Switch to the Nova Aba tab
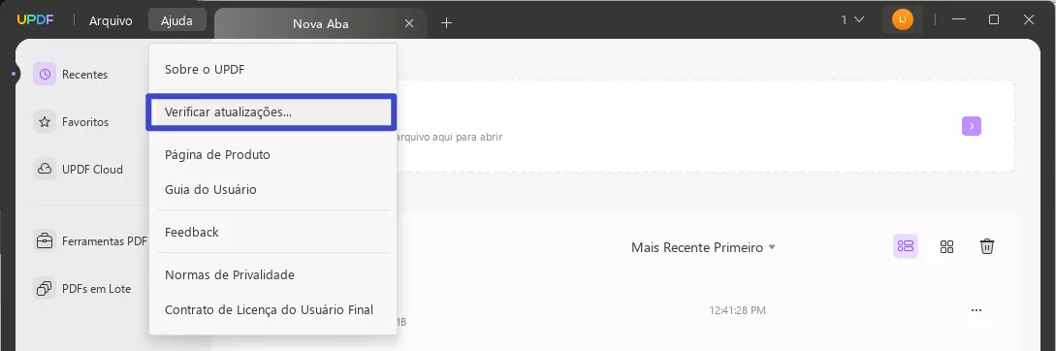 tap(320, 23)
